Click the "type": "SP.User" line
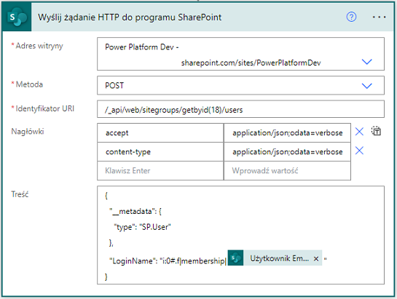Screen dimensions: 397x299 coord(142,227)
